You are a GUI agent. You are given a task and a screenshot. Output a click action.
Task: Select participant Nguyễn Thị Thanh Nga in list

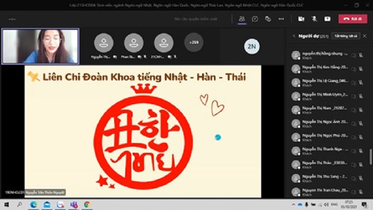click(324, 151)
